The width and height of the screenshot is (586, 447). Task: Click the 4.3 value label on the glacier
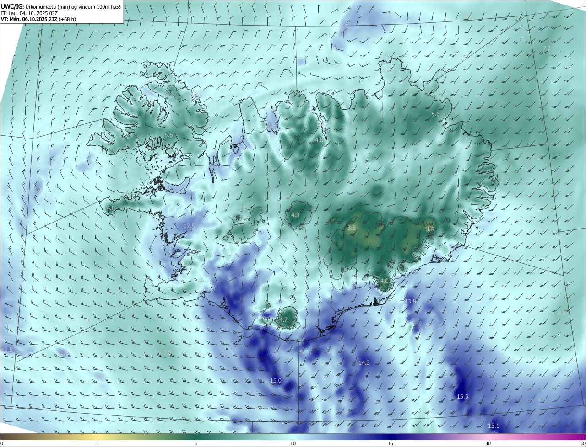click(x=295, y=215)
